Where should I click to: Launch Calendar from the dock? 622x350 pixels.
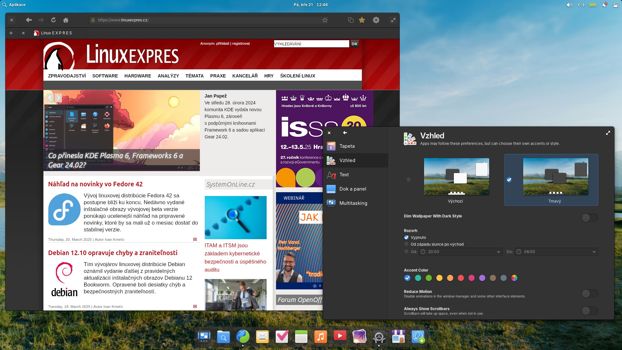[x=301, y=337]
